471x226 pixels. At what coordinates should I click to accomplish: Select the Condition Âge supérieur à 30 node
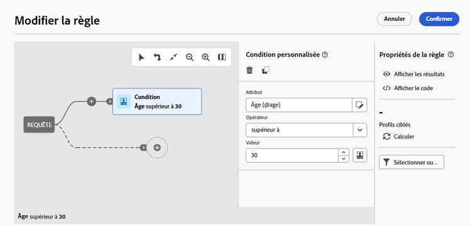(157, 101)
